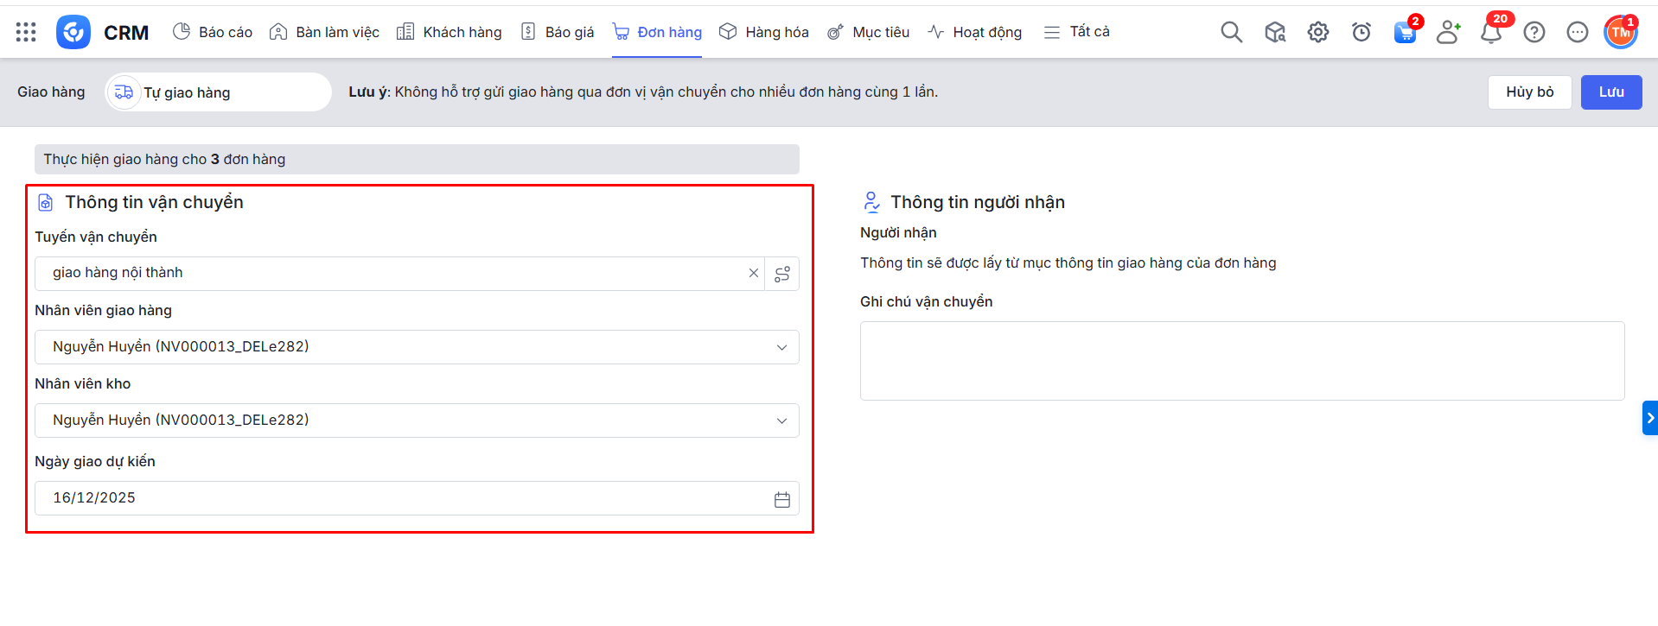Image resolution: width=1658 pixels, height=626 pixels.
Task: Click the search magnifier icon
Action: (x=1231, y=32)
